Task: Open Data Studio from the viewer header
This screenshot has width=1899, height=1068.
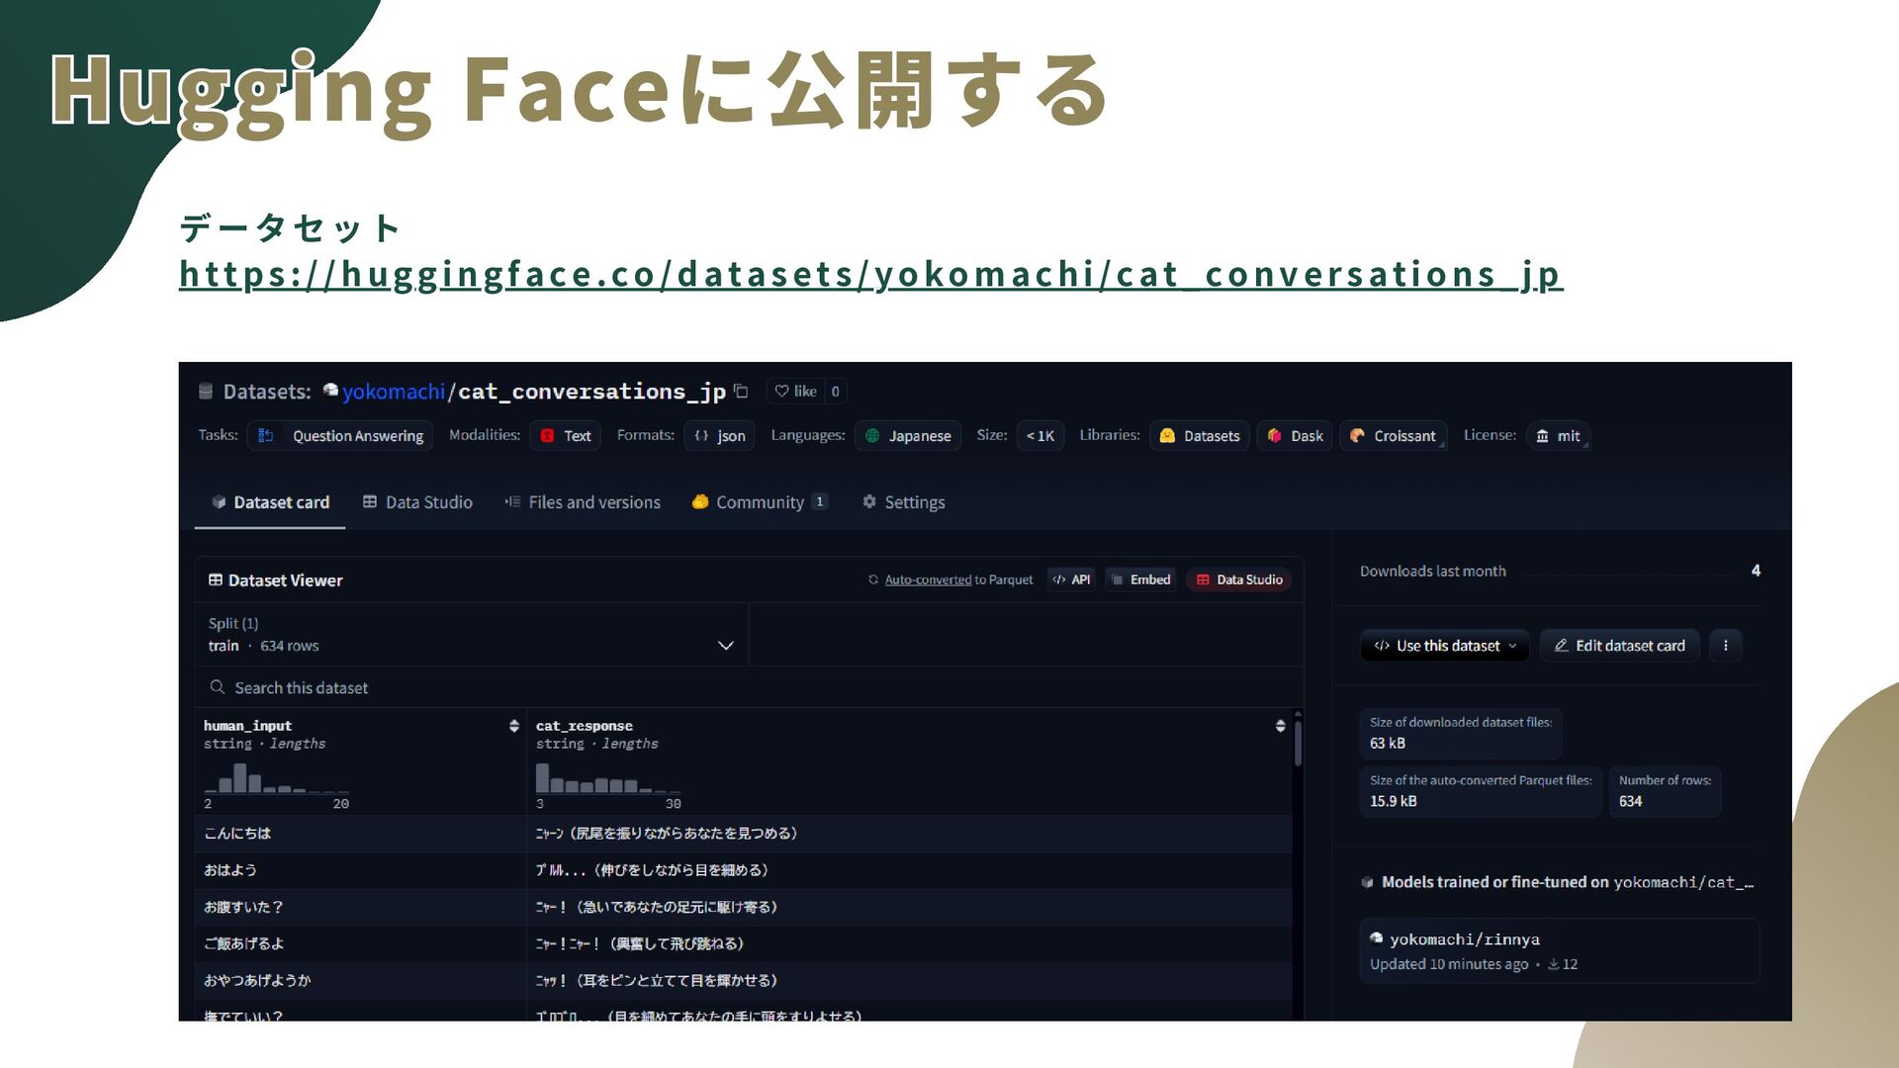Action: [1238, 580]
